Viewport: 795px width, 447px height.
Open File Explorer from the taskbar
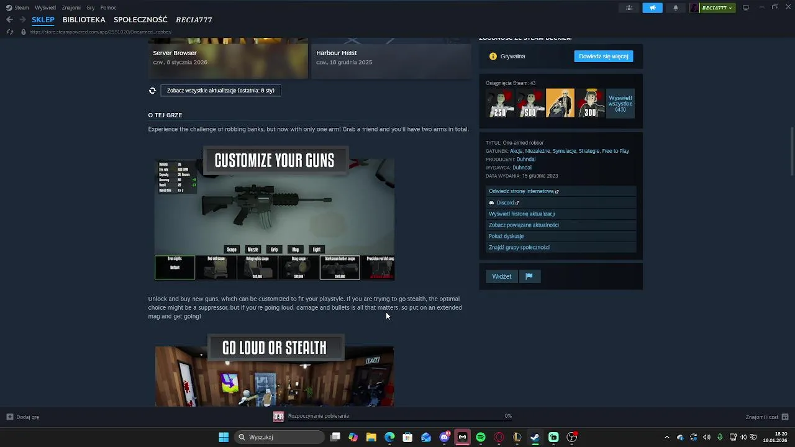(371, 437)
